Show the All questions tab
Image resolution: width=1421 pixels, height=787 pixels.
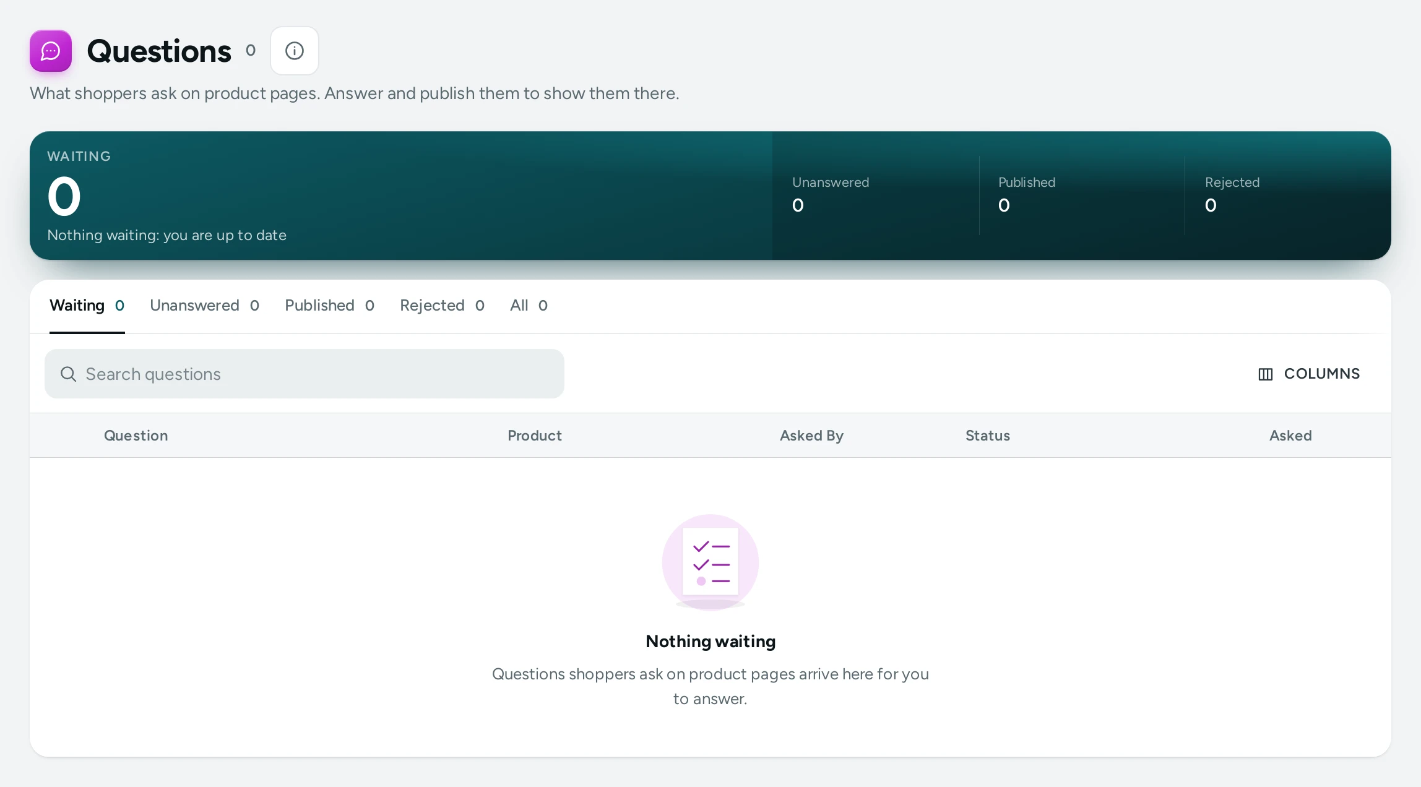[x=529, y=306]
